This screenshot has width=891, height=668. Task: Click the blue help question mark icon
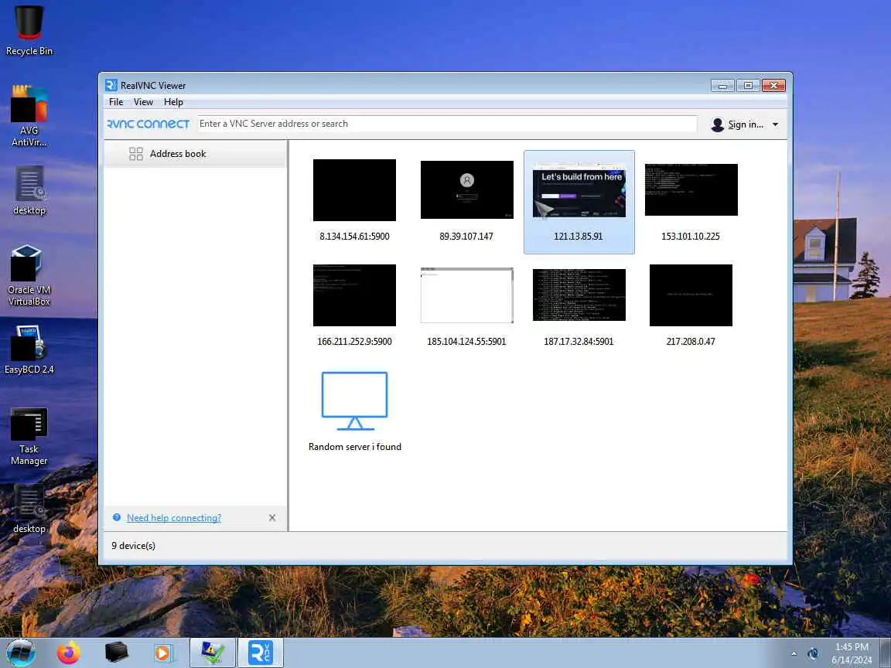point(117,517)
